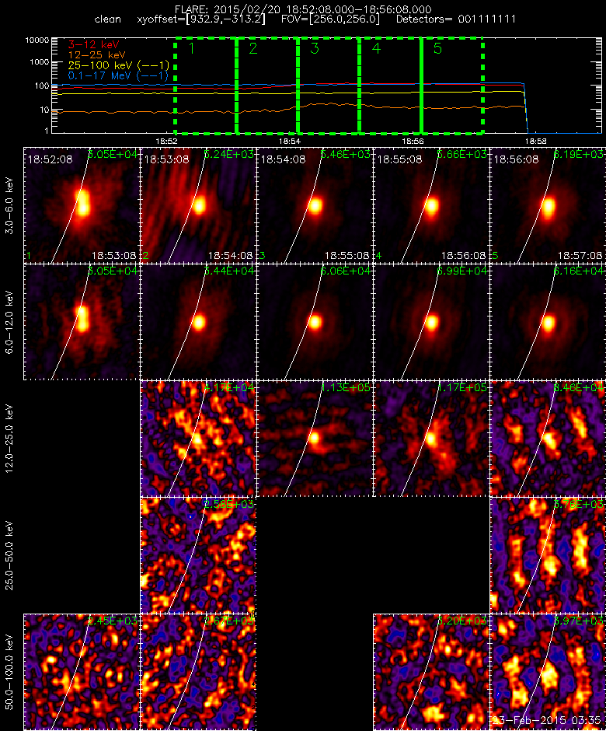
Task: Open the 3.0-6.0 keV image at 18:56:08
Action: [548, 205]
